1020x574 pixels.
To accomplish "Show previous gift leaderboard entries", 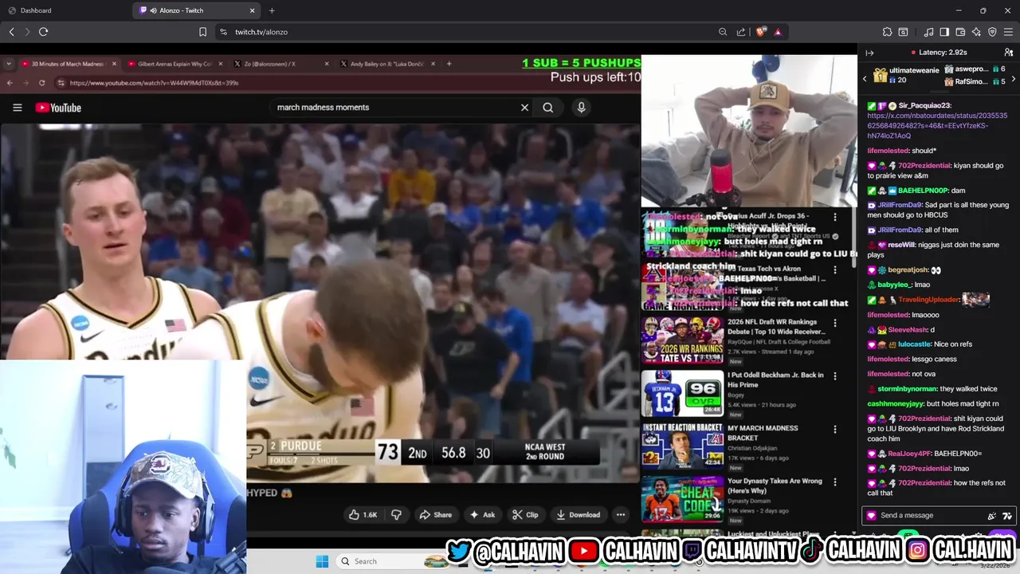I will [x=865, y=78].
